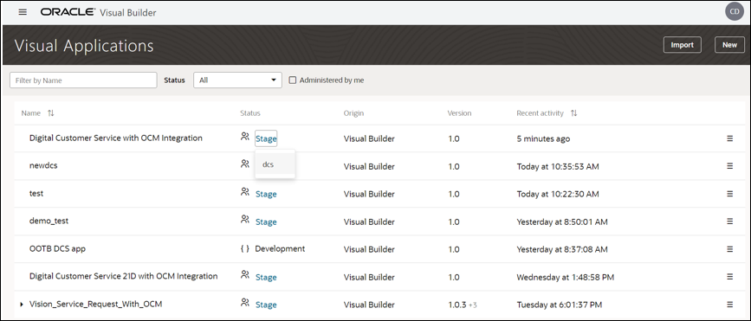Screen dimensions: 751x321
Task: Sort by Recent activity column arrows
Action: click(573, 113)
